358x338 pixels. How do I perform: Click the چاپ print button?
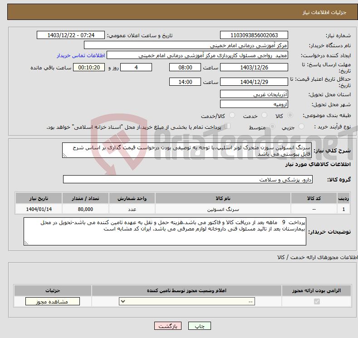click(200, 326)
